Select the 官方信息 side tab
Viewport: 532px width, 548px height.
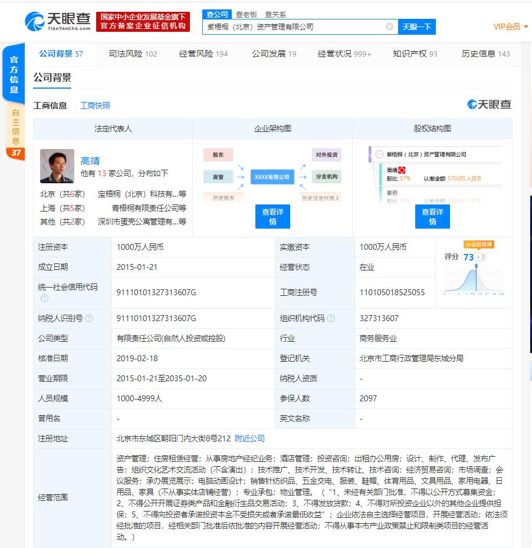(14, 74)
